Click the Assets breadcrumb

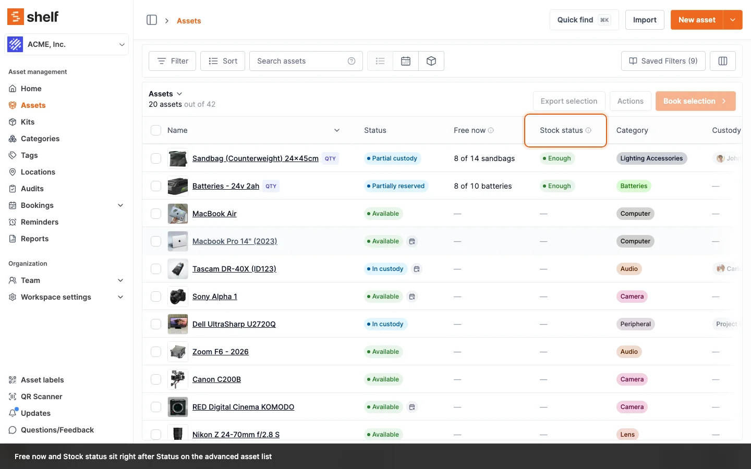189,21
